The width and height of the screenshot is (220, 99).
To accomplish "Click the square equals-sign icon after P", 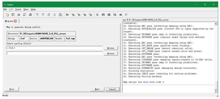I will (x=109, y=15).
